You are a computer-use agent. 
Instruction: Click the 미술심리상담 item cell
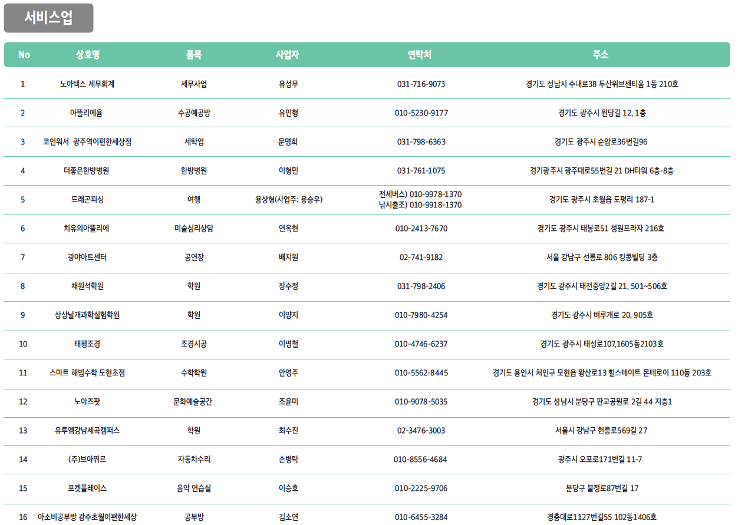pos(193,229)
